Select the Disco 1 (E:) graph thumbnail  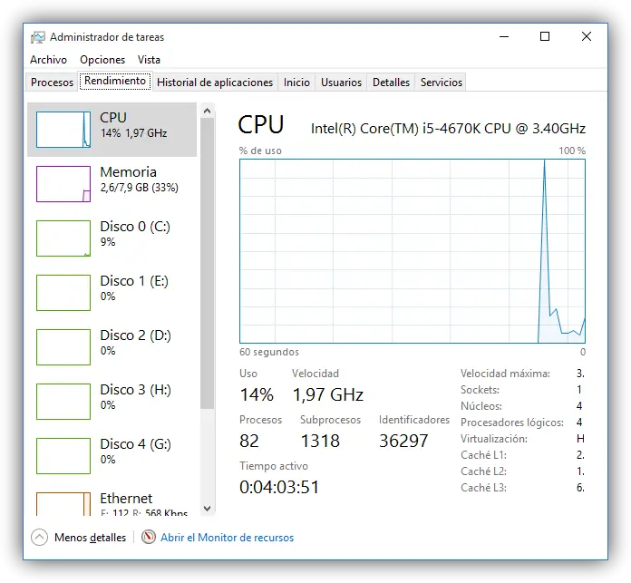point(63,293)
